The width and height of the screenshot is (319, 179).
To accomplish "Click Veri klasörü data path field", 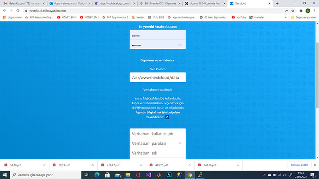I will coord(158,78).
